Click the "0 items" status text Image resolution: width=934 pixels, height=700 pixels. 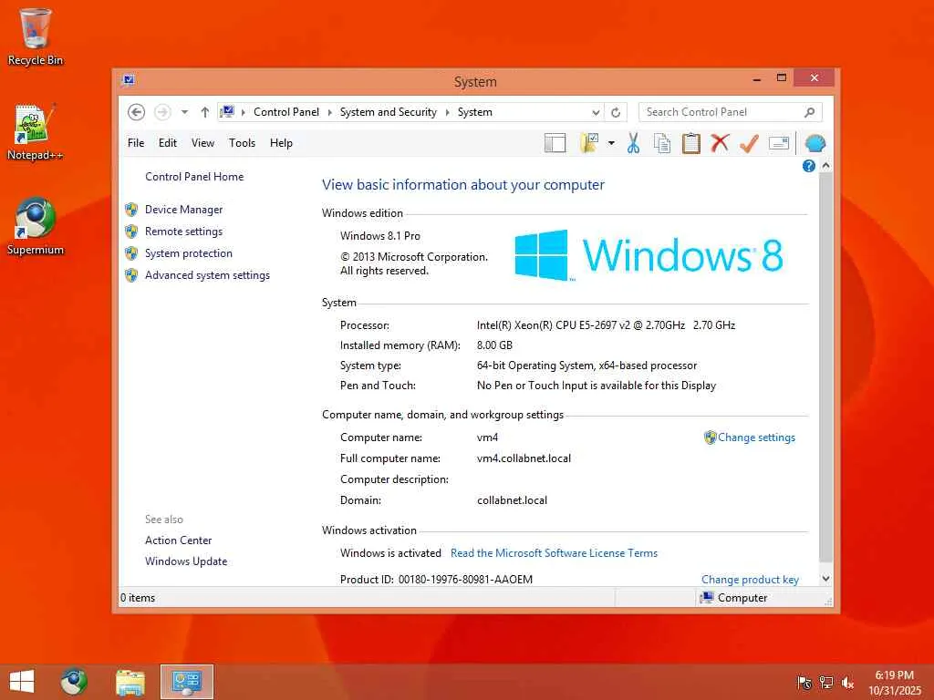tap(138, 598)
